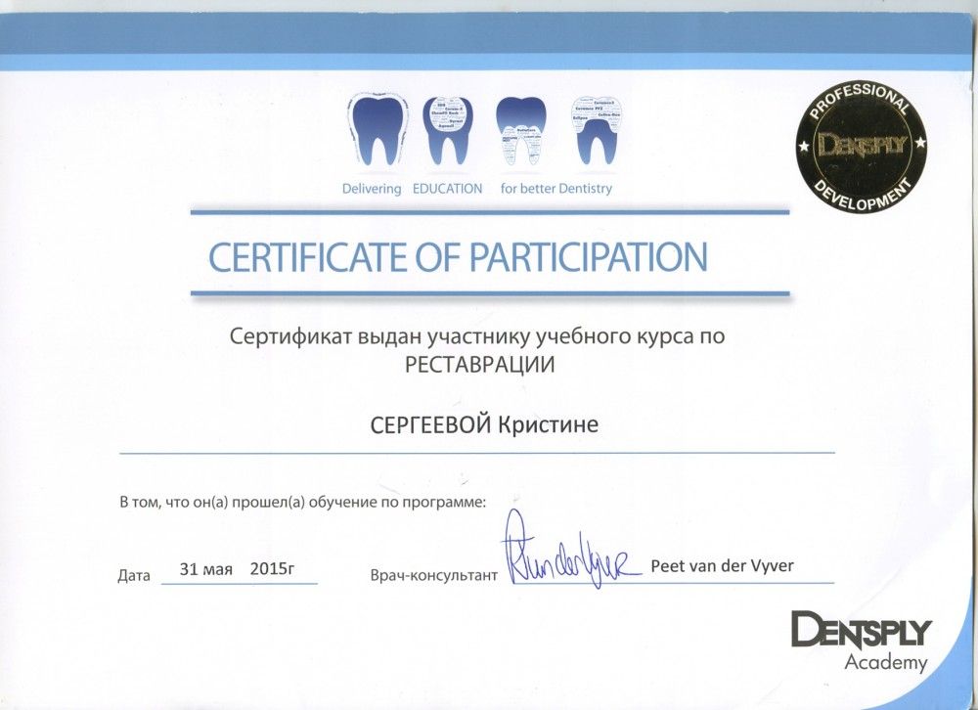Click the Врач-консультант label

pos(433,576)
